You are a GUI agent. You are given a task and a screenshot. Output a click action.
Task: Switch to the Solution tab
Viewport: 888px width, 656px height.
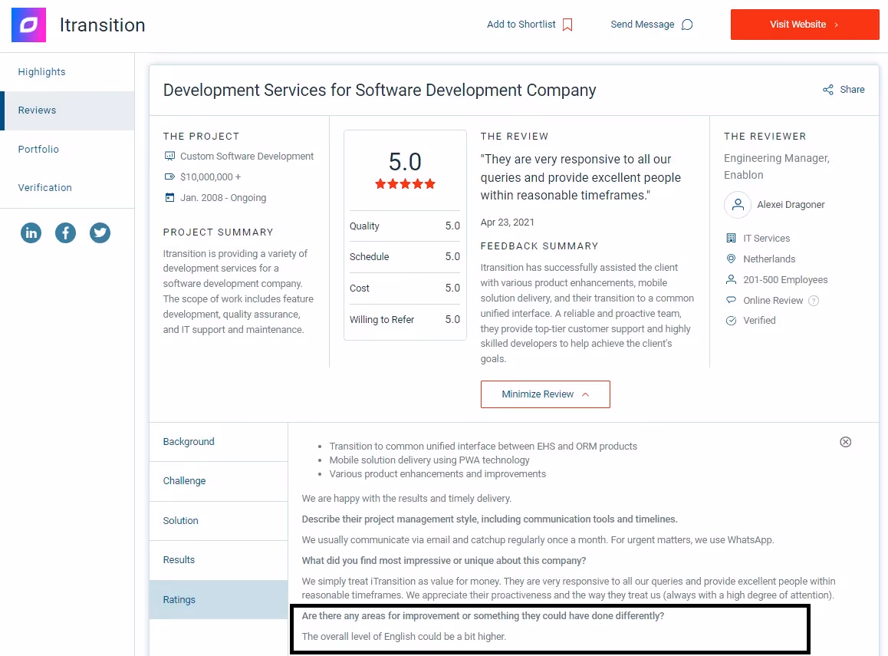[219, 521]
